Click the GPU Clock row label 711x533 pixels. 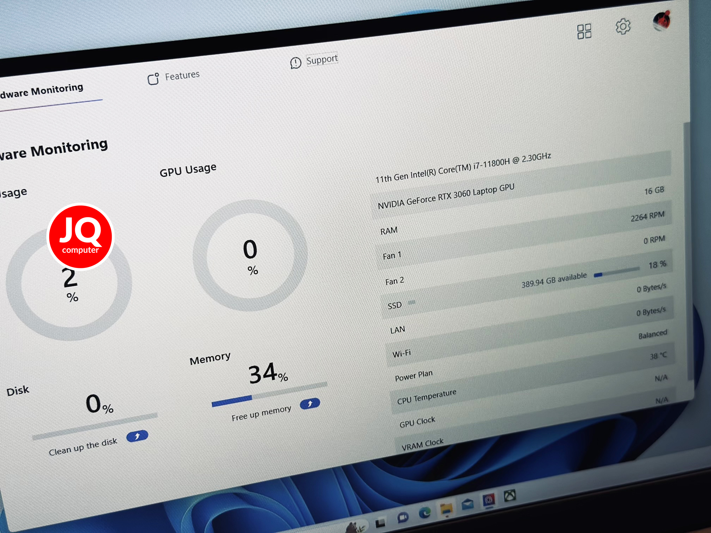click(x=417, y=422)
